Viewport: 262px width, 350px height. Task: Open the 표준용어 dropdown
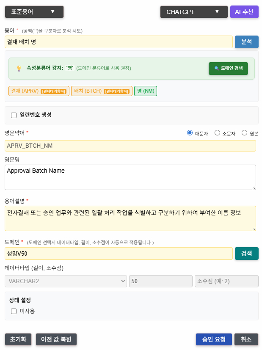tap(34, 12)
